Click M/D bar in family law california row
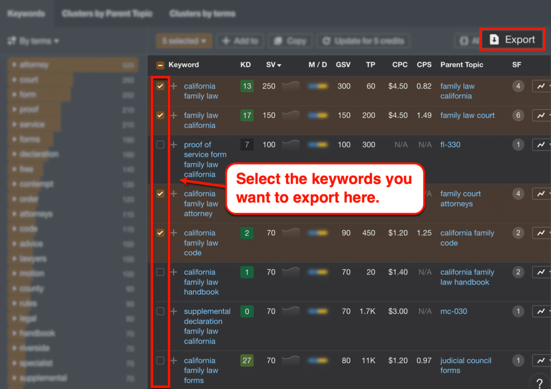 tap(318, 115)
